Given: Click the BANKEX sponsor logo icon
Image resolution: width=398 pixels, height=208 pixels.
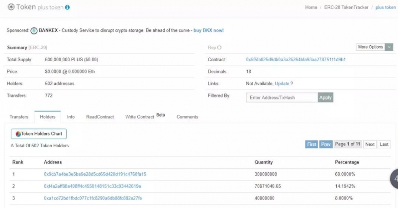Looking at the screenshot, I should point(34,30).
